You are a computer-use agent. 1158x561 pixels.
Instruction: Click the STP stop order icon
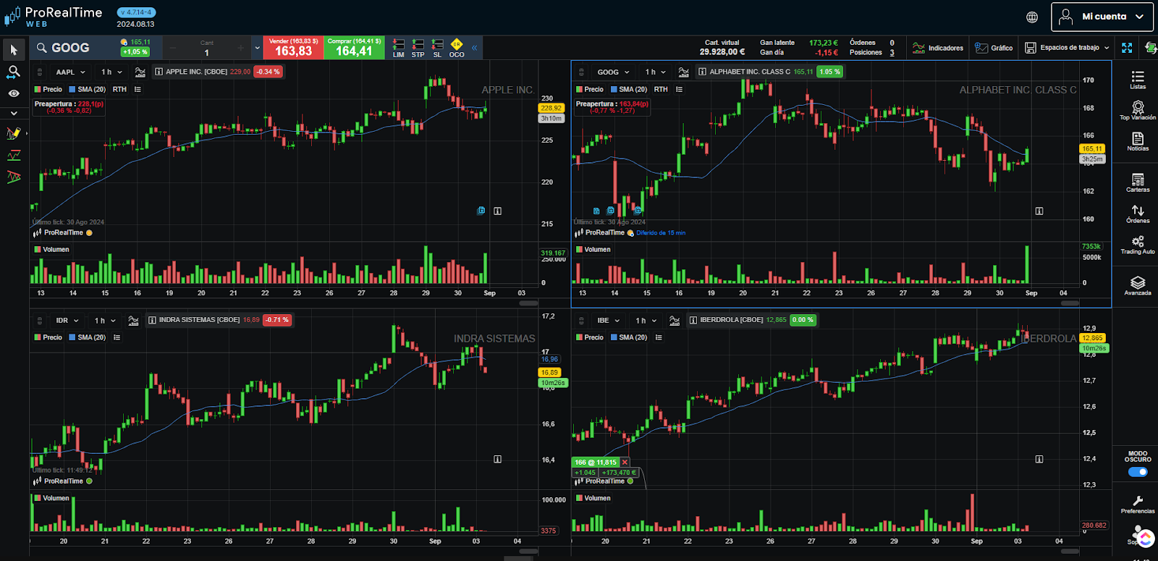(x=418, y=48)
